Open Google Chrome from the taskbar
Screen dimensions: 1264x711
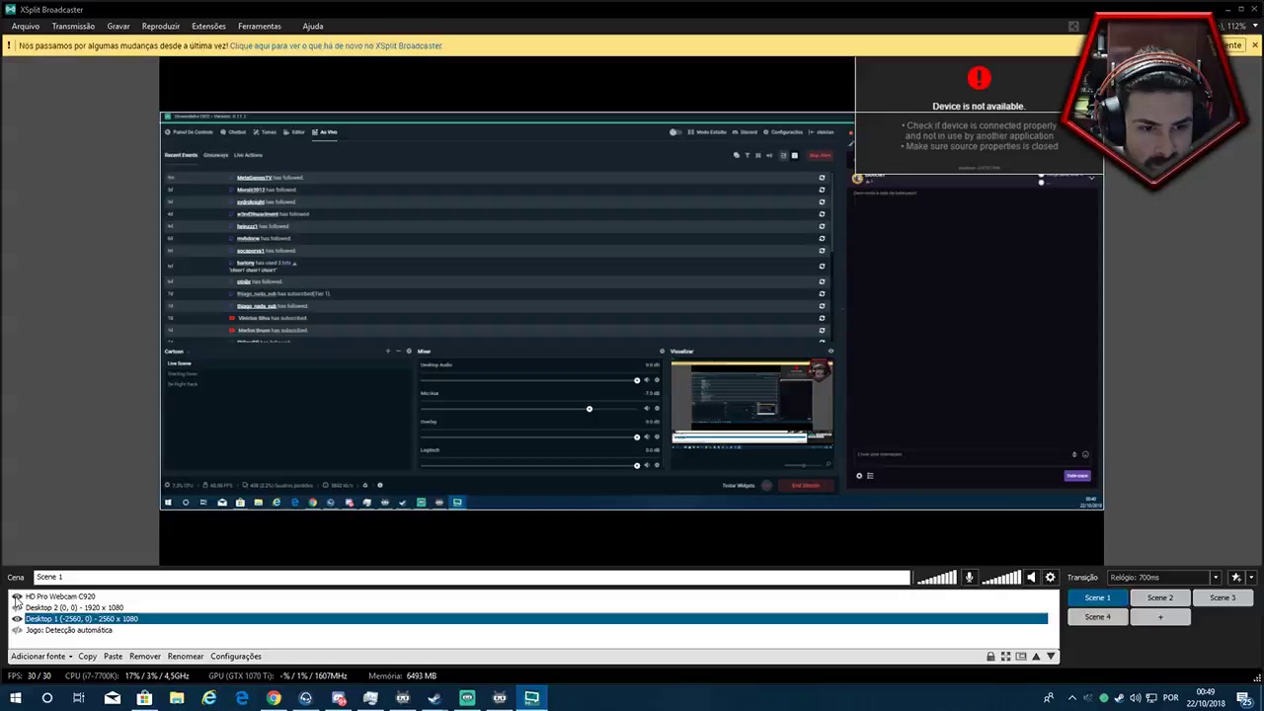pyautogui.click(x=274, y=698)
